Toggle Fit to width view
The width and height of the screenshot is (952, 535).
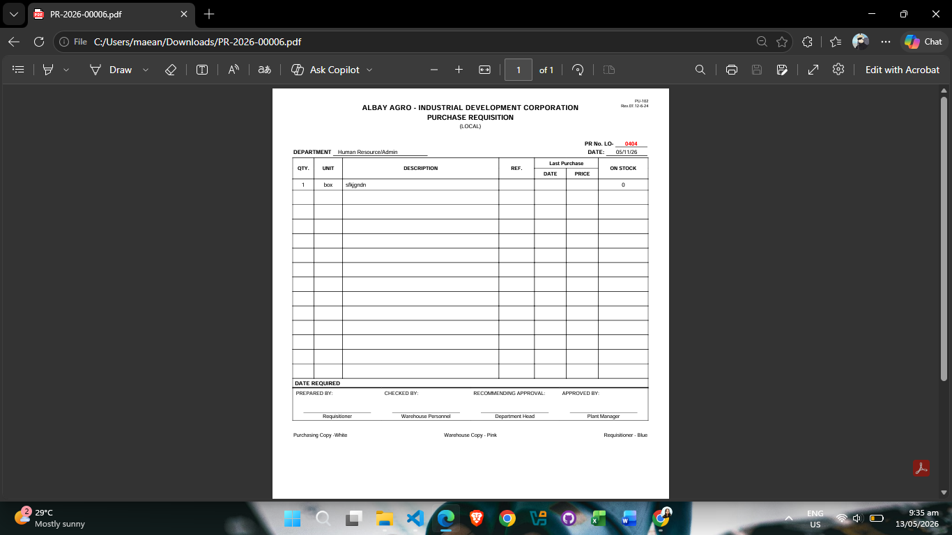(484, 70)
